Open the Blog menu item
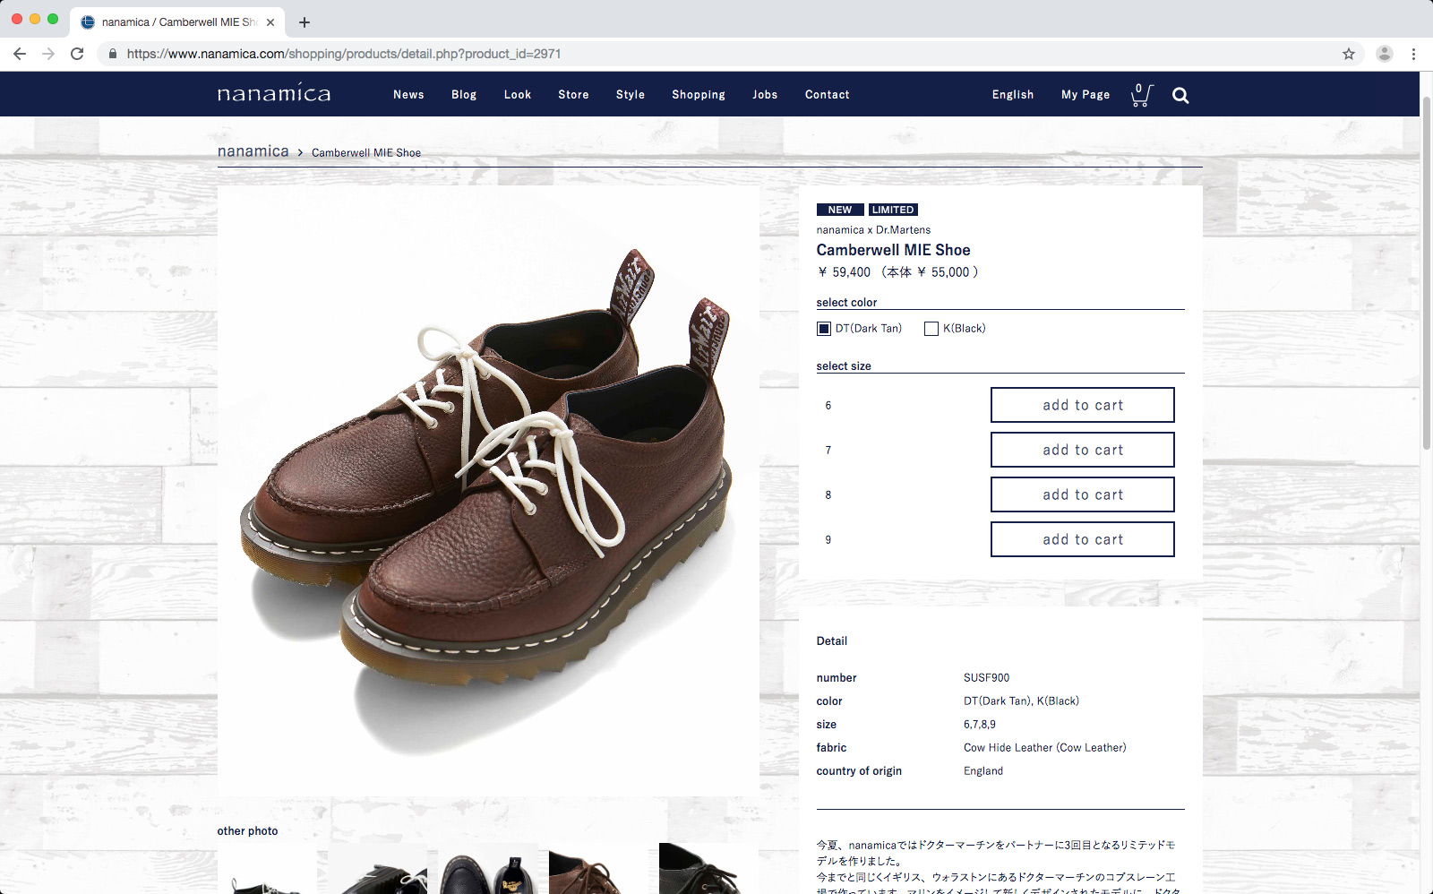Viewport: 1433px width, 894px height. point(464,95)
